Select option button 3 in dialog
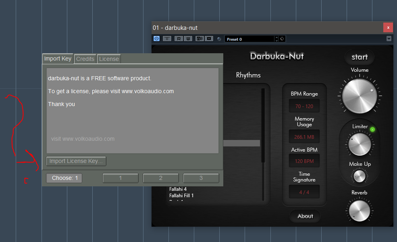 (201, 178)
